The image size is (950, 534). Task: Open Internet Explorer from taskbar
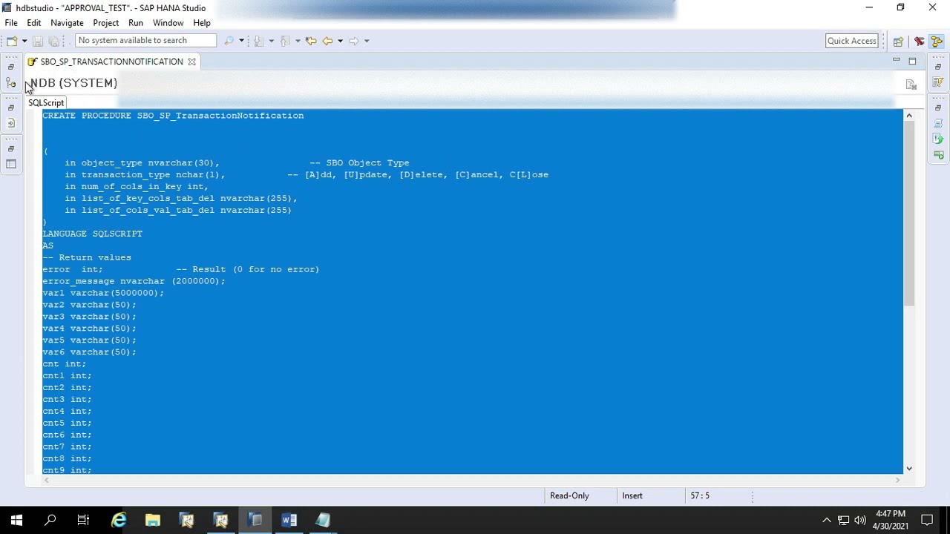pos(119,520)
